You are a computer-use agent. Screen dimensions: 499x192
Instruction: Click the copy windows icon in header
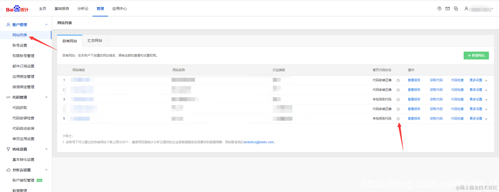(x=456, y=9)
